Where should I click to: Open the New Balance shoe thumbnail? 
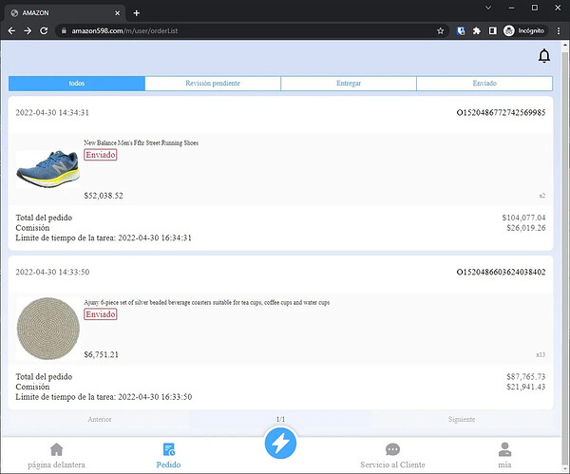(x=47, y=169)
